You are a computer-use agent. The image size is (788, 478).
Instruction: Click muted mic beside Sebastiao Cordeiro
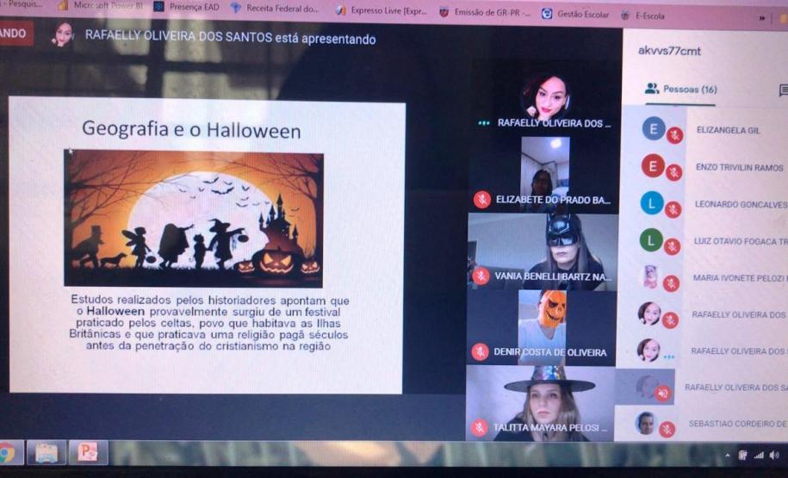(667, 428)
